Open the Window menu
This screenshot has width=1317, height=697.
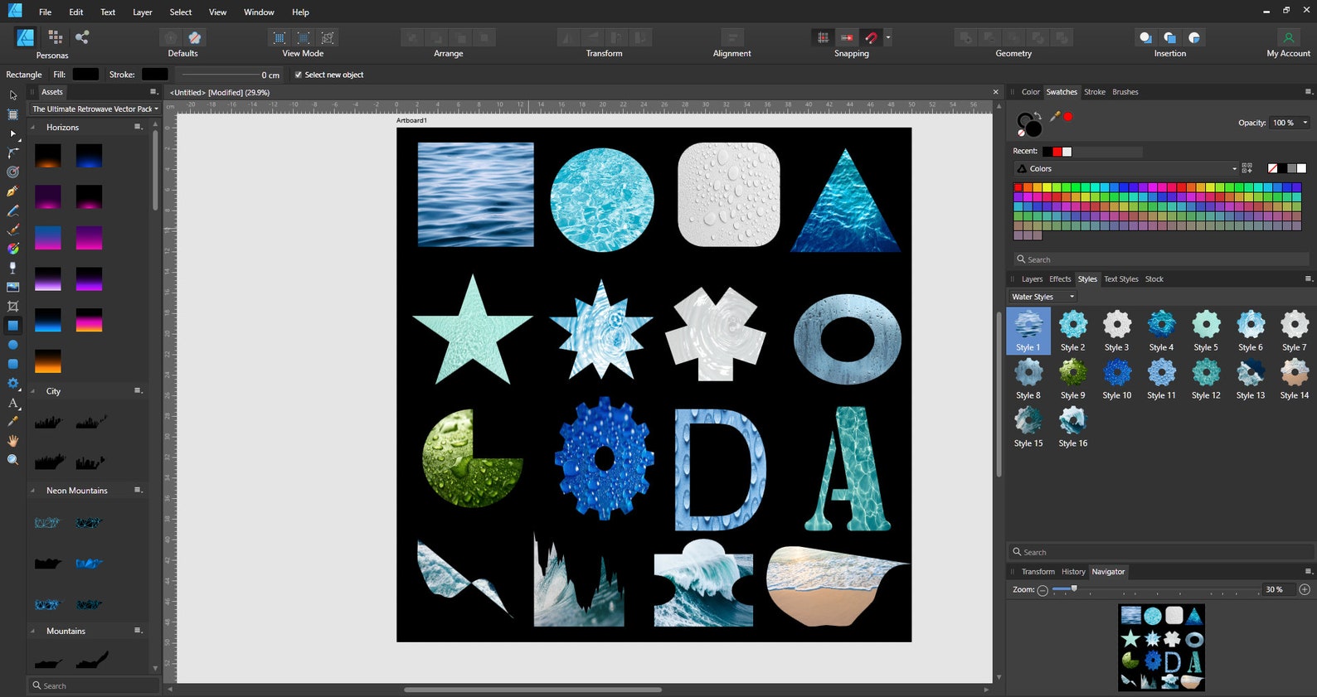point(259,12)
